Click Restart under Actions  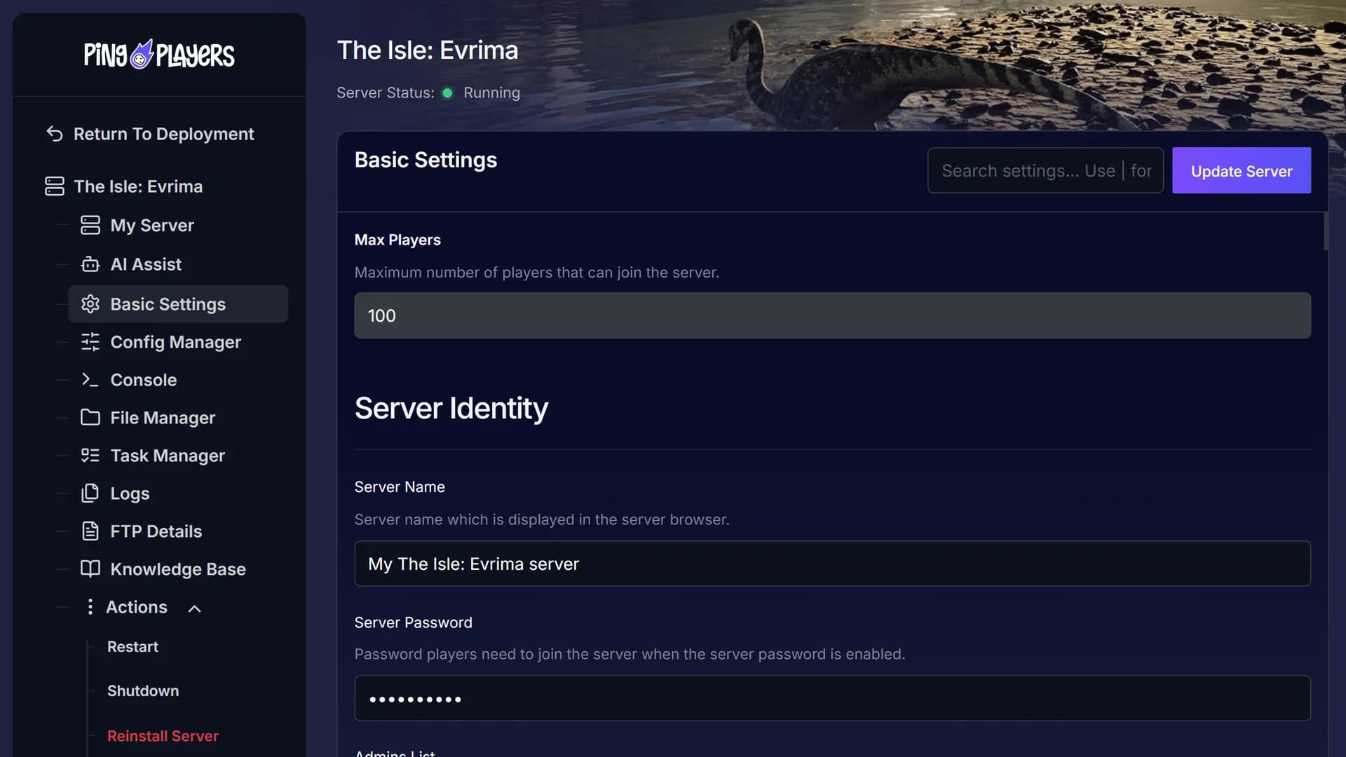point(132,647)
